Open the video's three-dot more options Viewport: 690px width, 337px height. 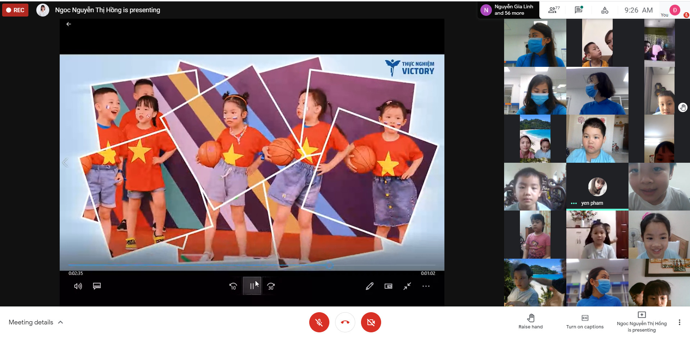point(426,286)
